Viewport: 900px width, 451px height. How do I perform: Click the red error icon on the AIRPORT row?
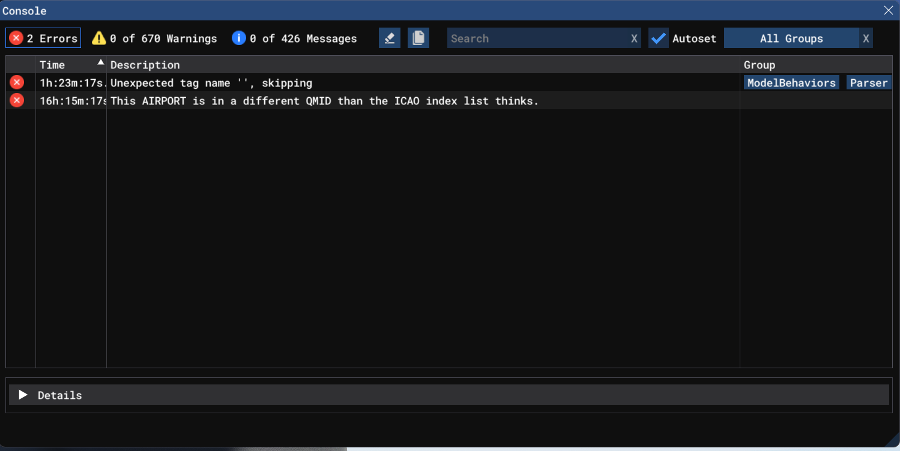click(x=17, y=101)
